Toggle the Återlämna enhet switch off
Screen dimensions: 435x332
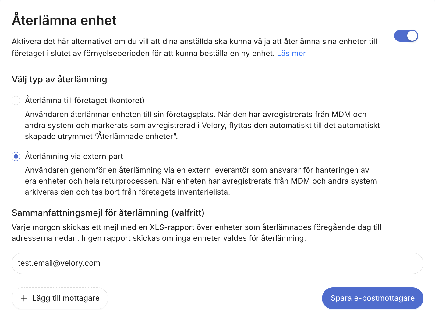tap(406, 36)
